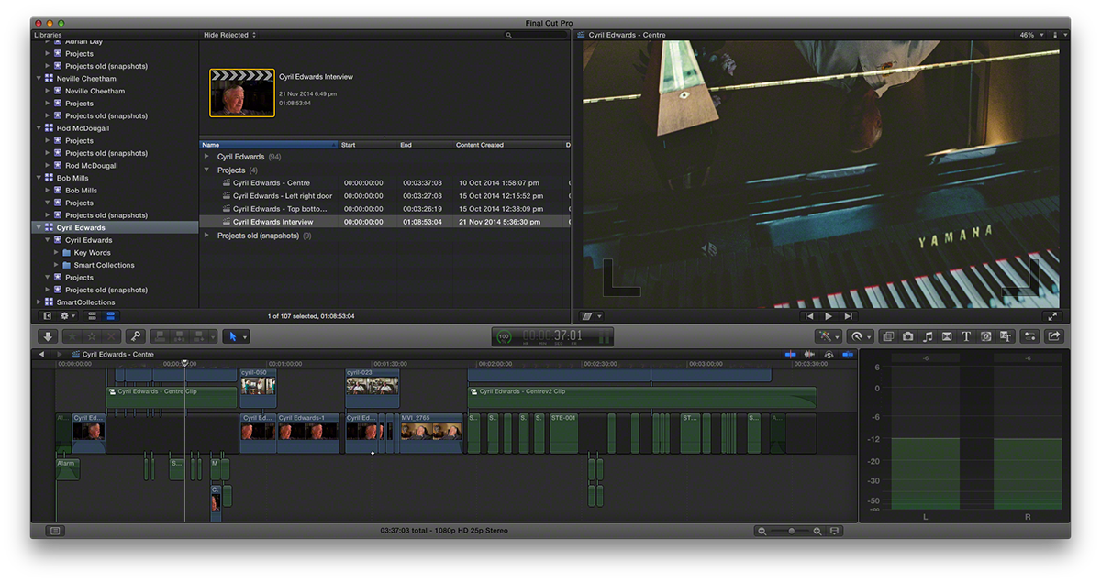This screenshot has width=1101, height=582.
Task: Select the Rod McDougall library
Action: 83,128
